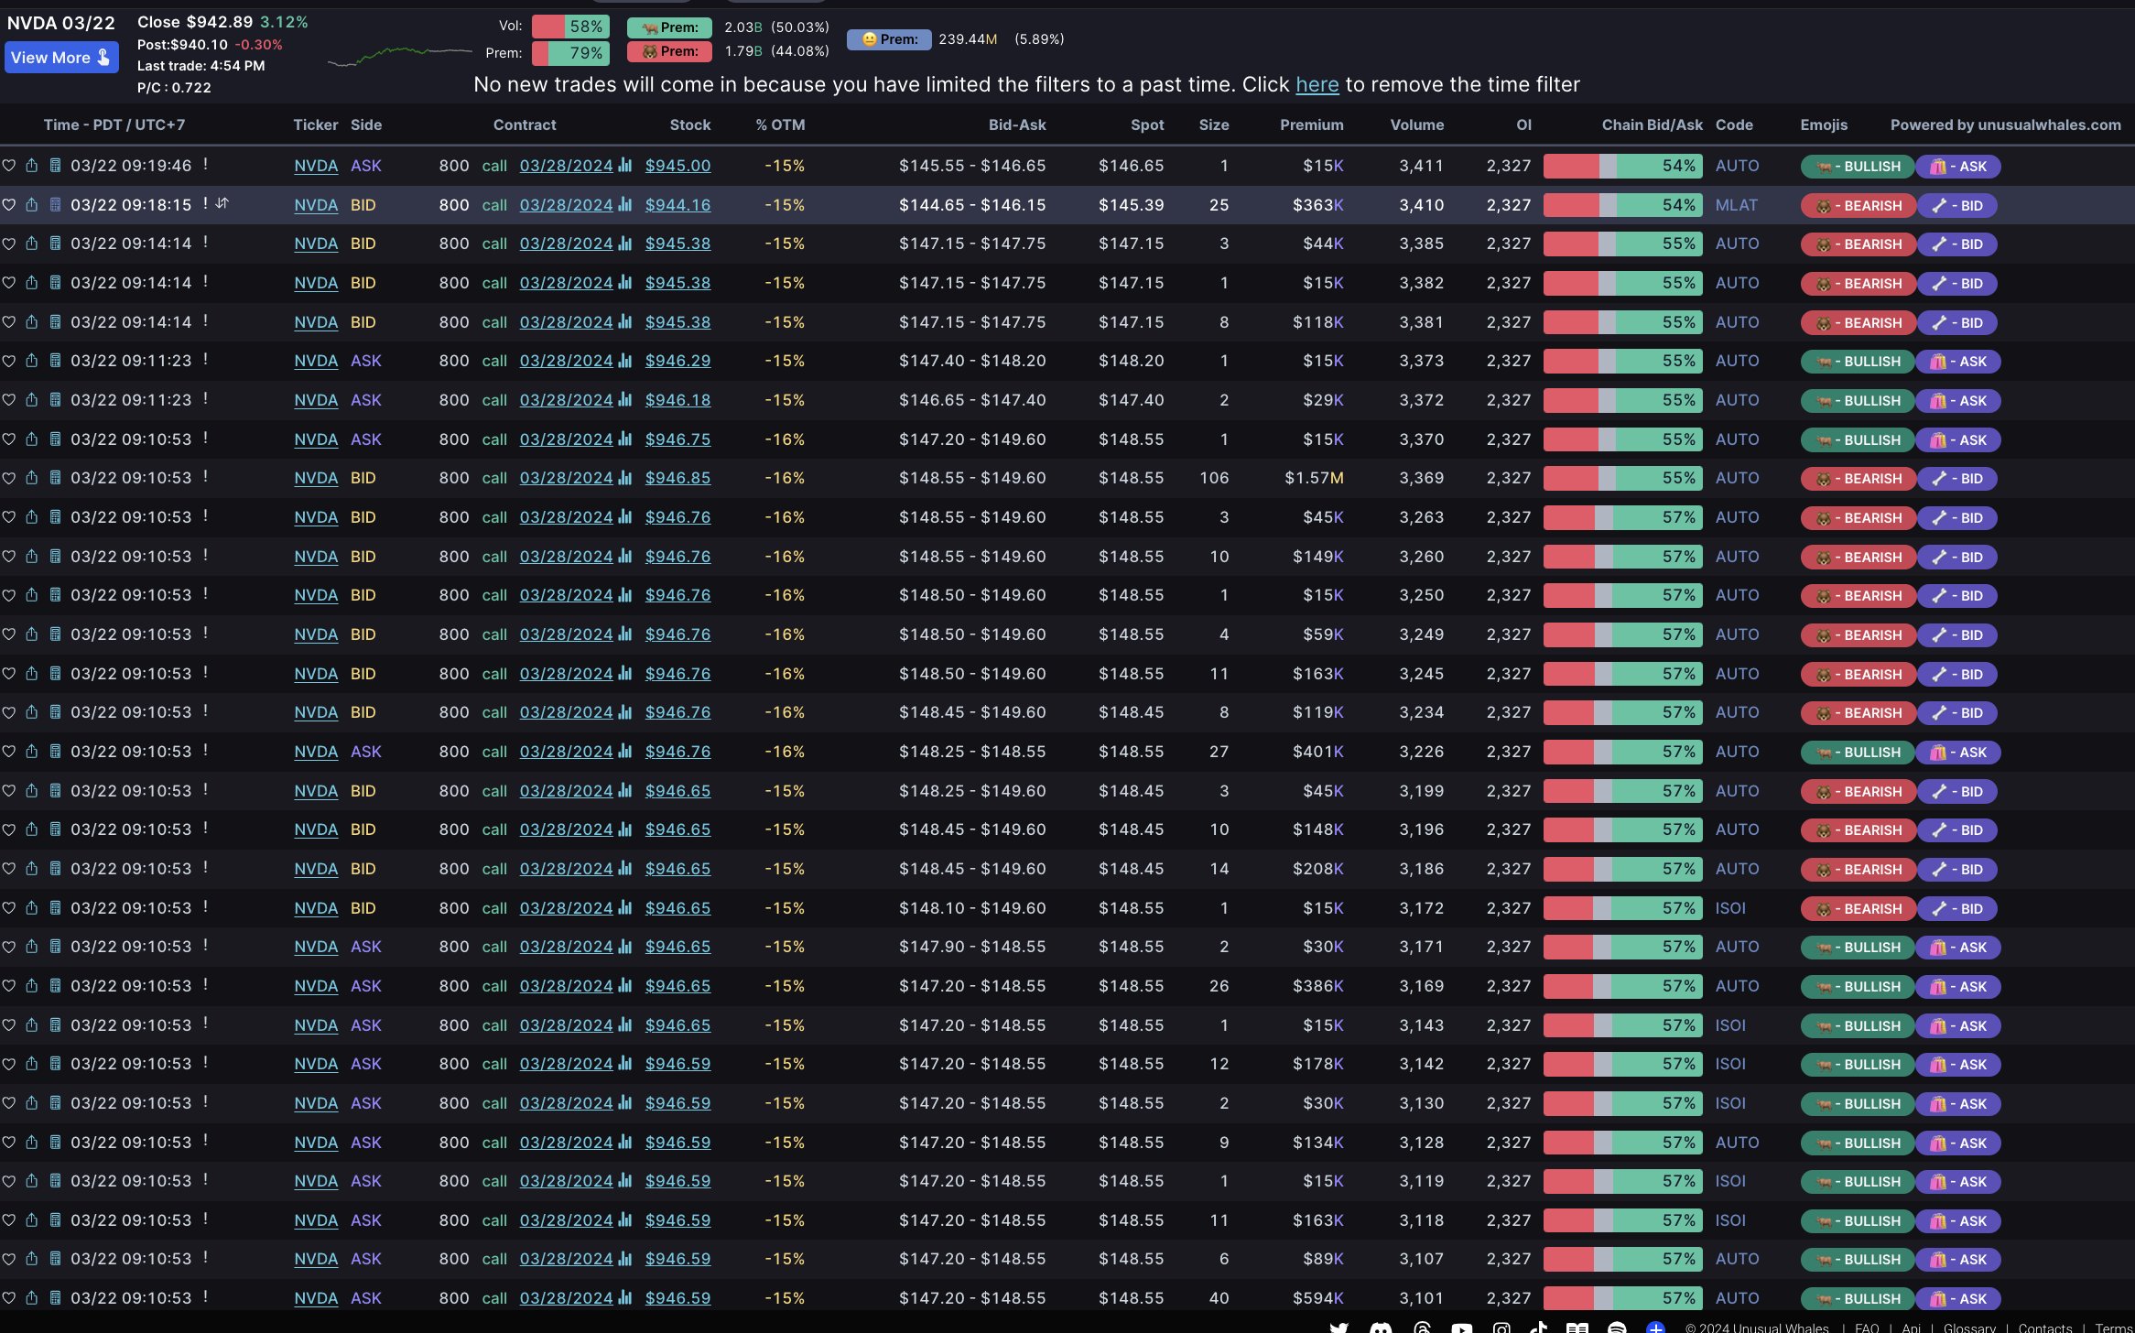Sort by Time - PDT column header
This screenshot has width=2135, height=1333.
[114, 125]
